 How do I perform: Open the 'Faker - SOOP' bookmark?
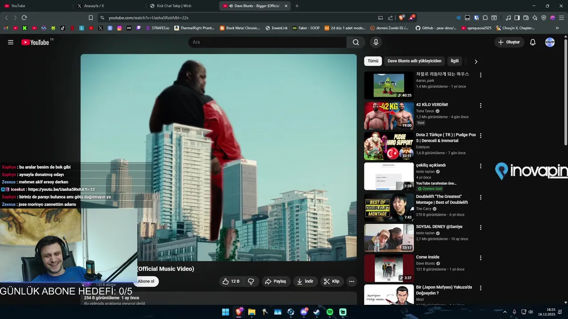pyautogui.click(x=306, y=28)
